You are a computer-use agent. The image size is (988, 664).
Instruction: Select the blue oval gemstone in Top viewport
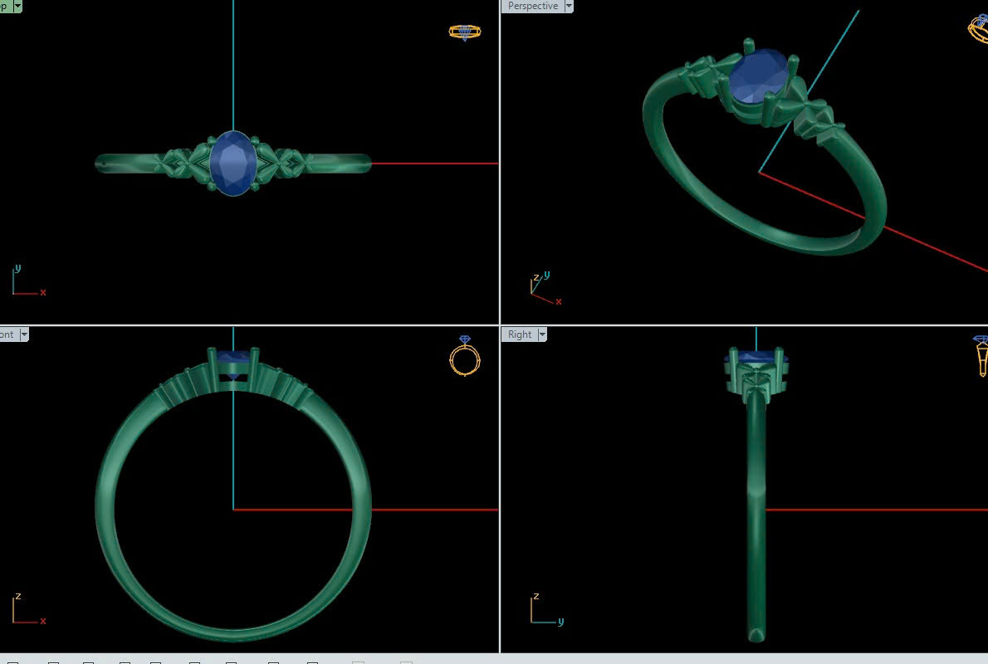(x=232, y=164)
